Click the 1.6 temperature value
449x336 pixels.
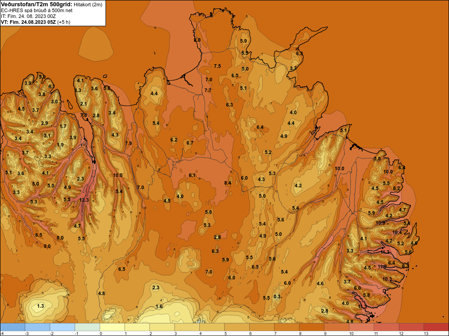[159, 306]
